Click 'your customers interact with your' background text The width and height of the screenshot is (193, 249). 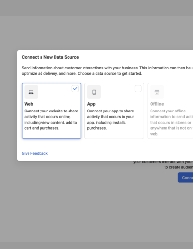click(x=163, y=162)
